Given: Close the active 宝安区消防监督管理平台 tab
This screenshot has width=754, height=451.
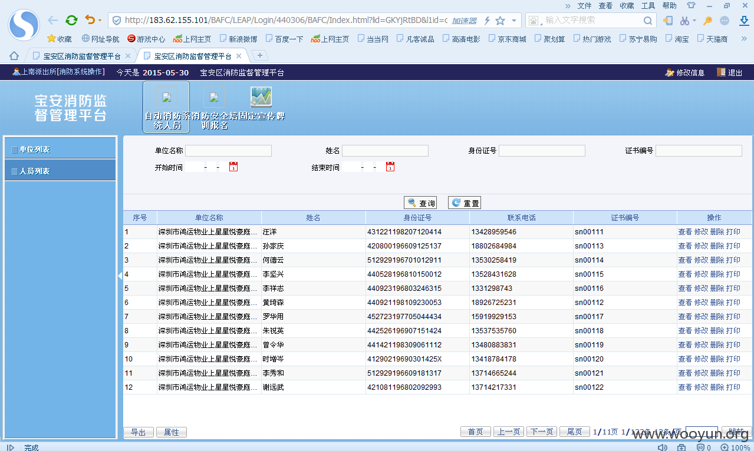Looking at the screenshot, I should tap(239, 57).
